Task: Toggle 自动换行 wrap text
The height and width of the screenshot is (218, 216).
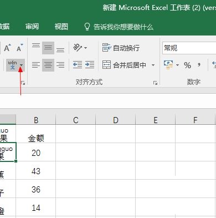Action: click(x=121, y=48)
